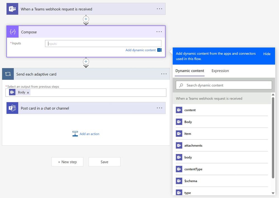Select contentType dynamic value

pos(222,169)
